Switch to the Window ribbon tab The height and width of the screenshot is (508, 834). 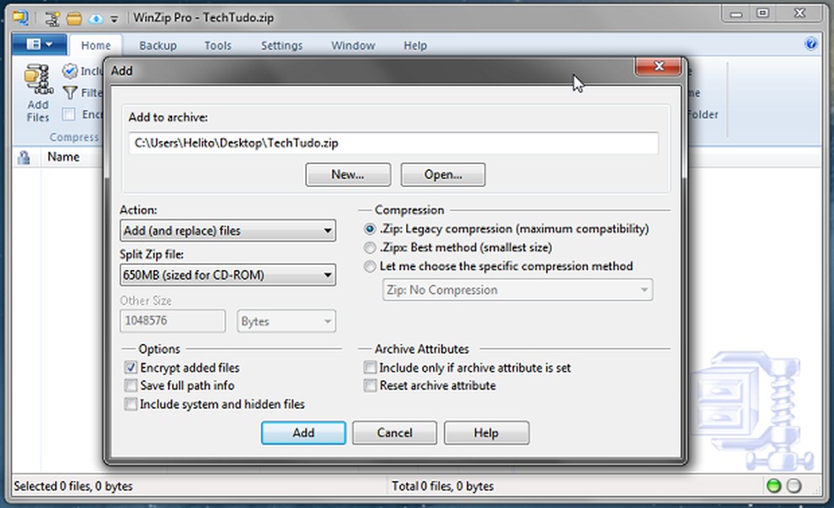[x=353, y=46]
